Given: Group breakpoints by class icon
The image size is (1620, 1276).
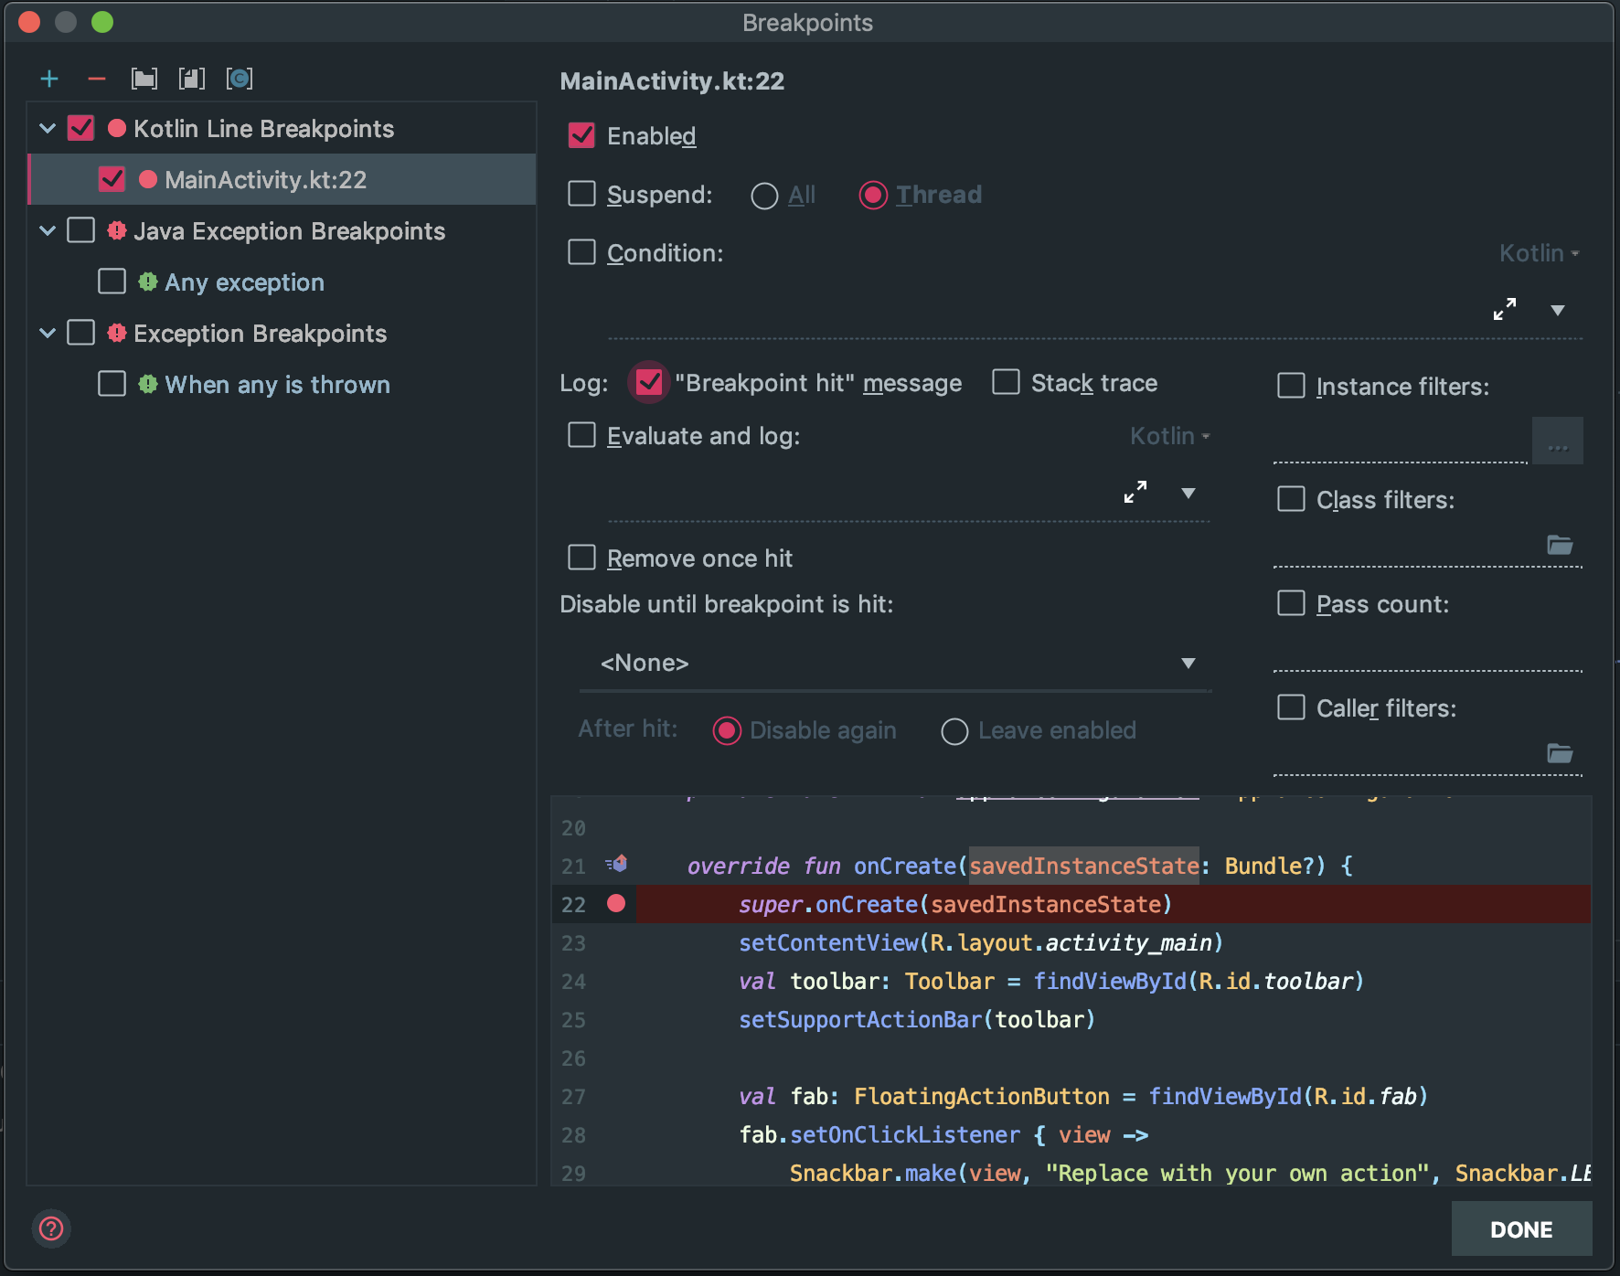Looking at the screenshot, I should click(192, 78).
